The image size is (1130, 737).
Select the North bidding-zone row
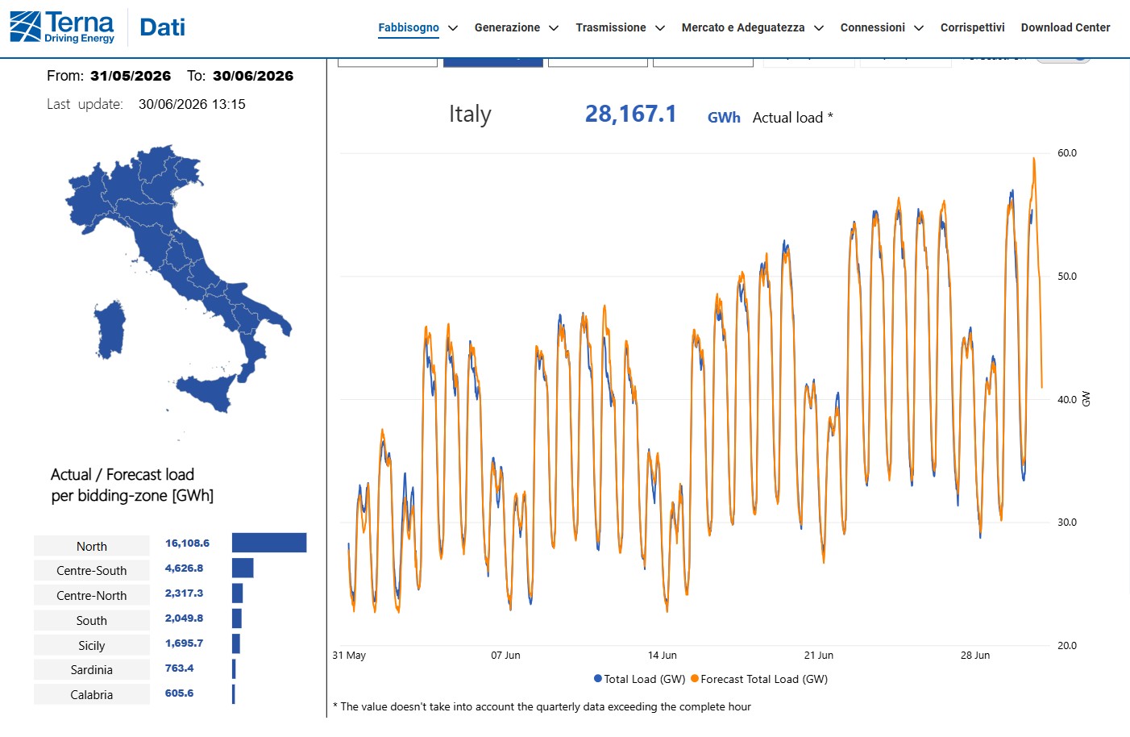(170, 543)
